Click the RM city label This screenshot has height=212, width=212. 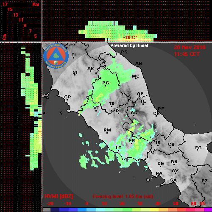(107, 130)
